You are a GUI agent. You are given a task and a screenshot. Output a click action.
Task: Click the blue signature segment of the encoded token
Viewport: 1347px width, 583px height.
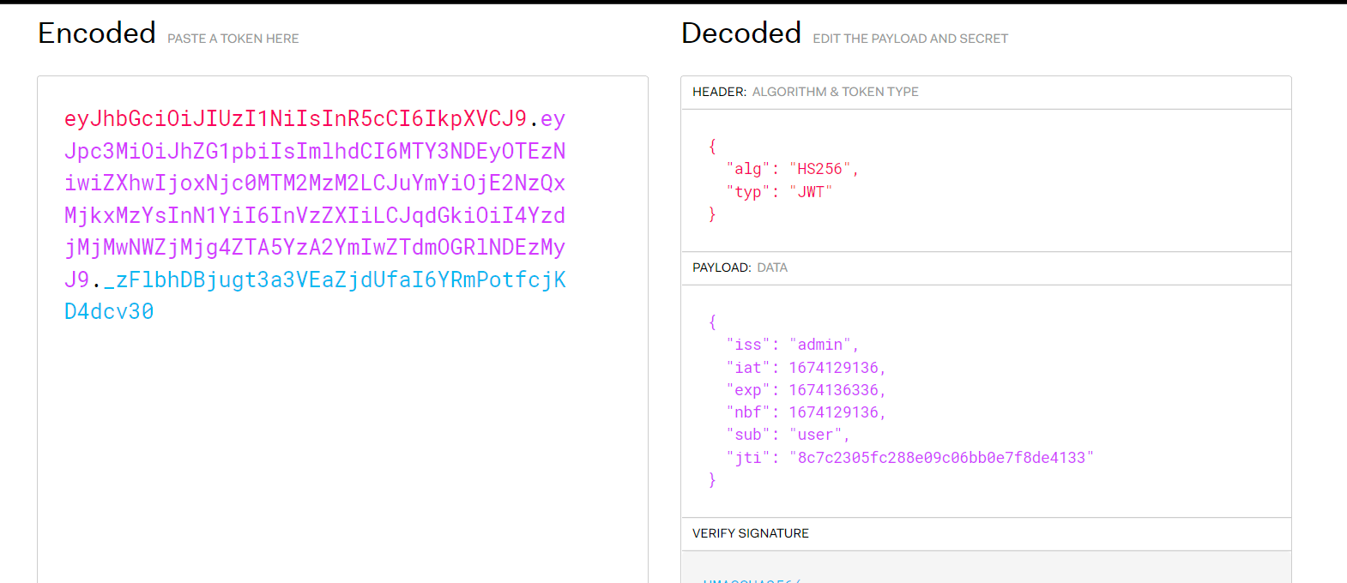(340, 280)
